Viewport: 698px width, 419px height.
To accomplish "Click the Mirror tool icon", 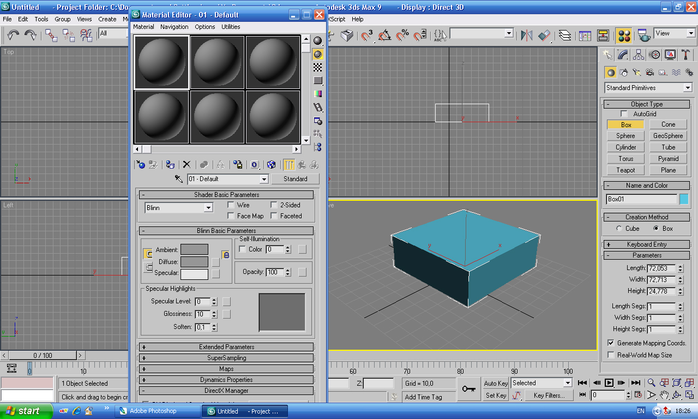I will click(x=526, y=35).
